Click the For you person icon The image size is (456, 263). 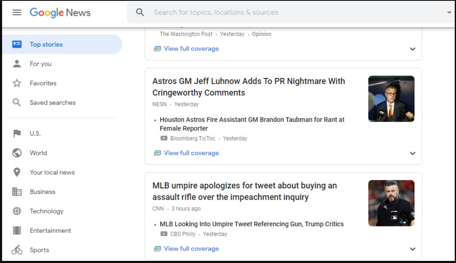point(17,64)
